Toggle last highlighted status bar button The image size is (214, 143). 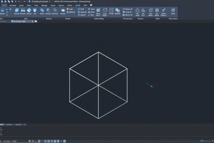tap(65, 141)
